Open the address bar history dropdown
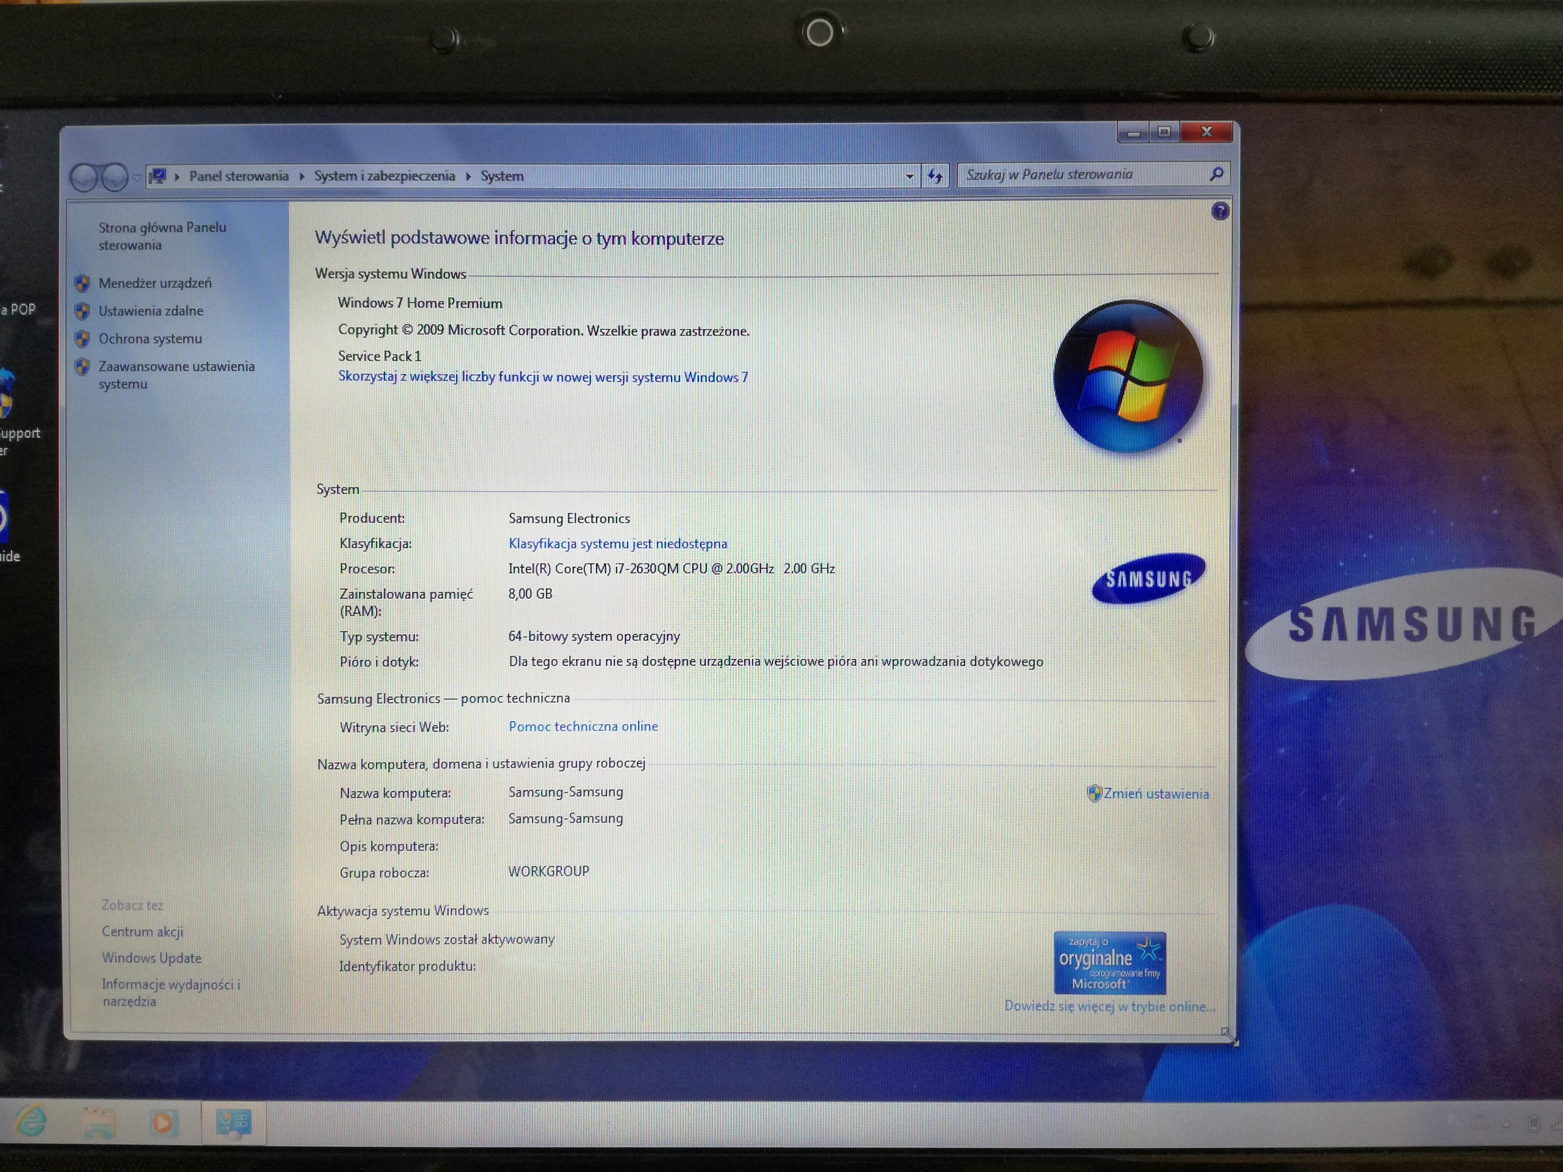The height and width of the screenshot is (1172, 1563). coord(909,176)
